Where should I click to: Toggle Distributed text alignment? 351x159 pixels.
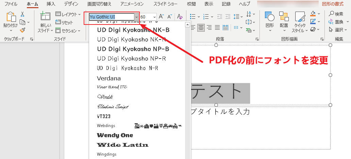(225, 28)
